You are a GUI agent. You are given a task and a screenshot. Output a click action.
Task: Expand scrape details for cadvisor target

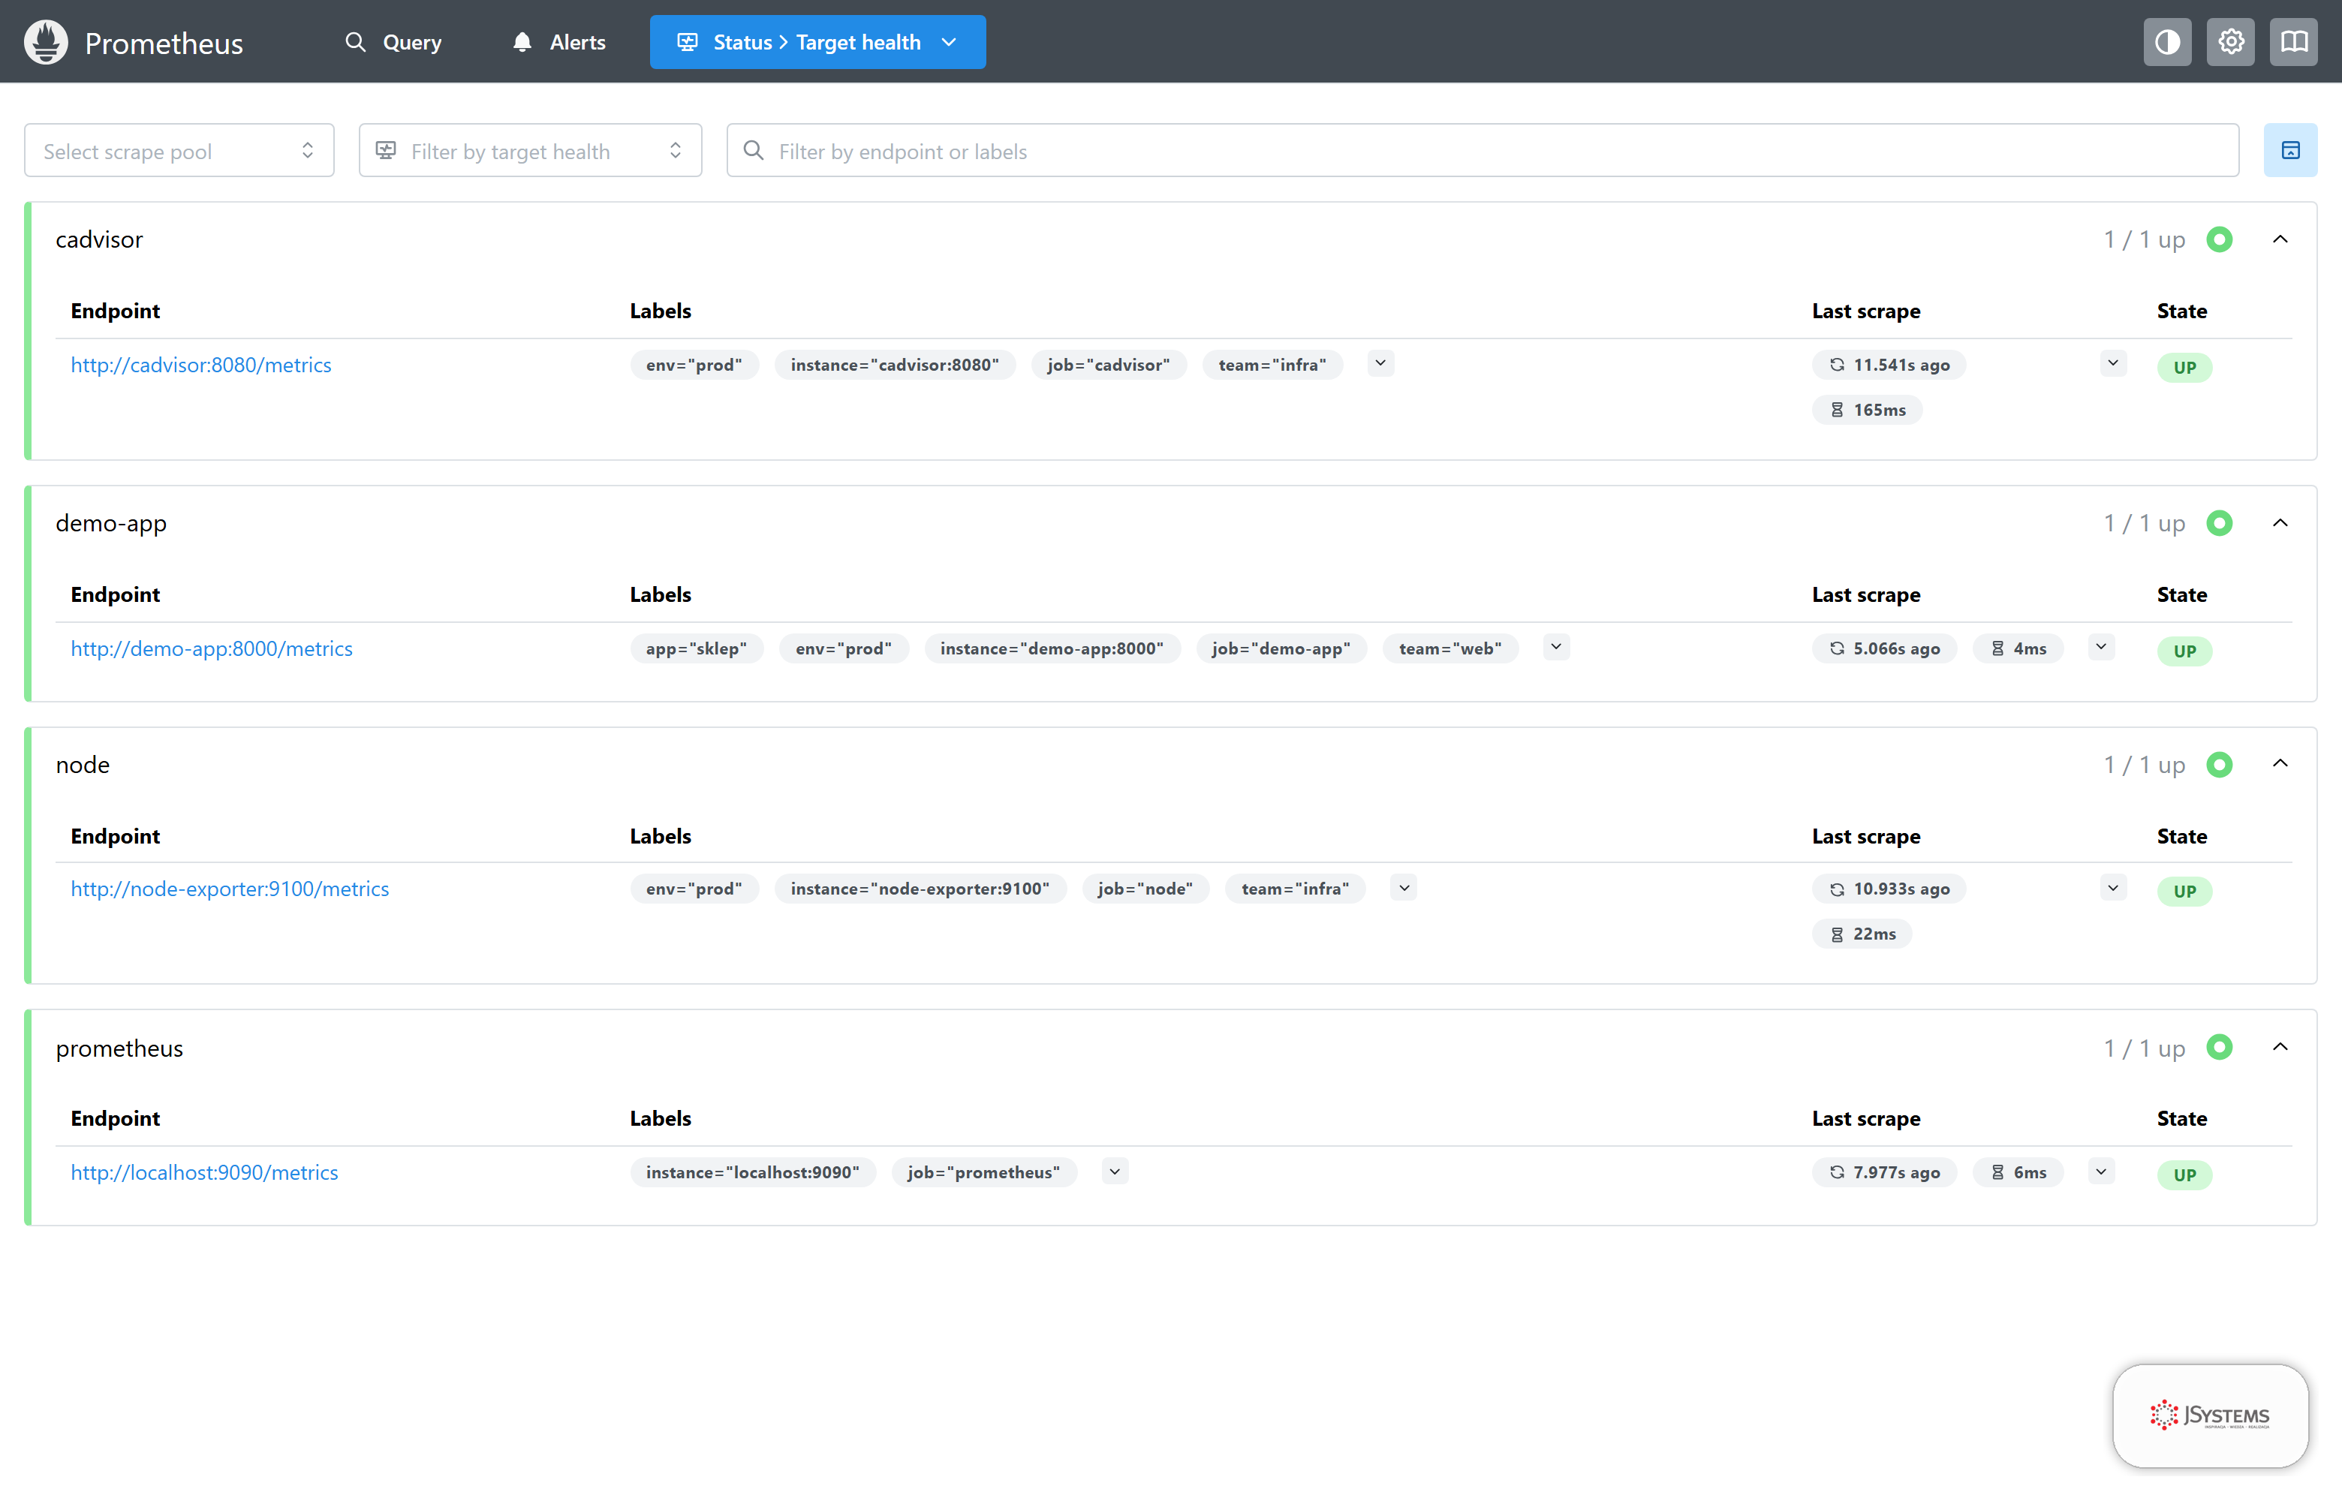pyautogui.click(x=2112, y=363)
